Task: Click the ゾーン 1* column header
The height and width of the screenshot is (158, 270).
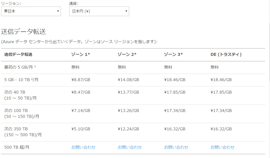Action: pyautogui.click(x=80, y=55)
